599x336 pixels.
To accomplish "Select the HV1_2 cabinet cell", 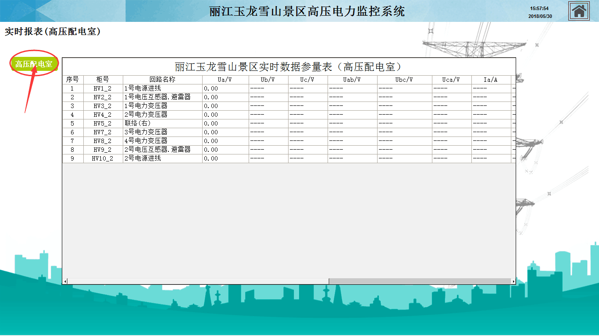I will [103, 88].
